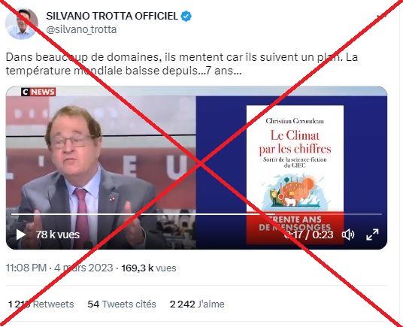Click the blue verified badge

[x=186, y=17]
